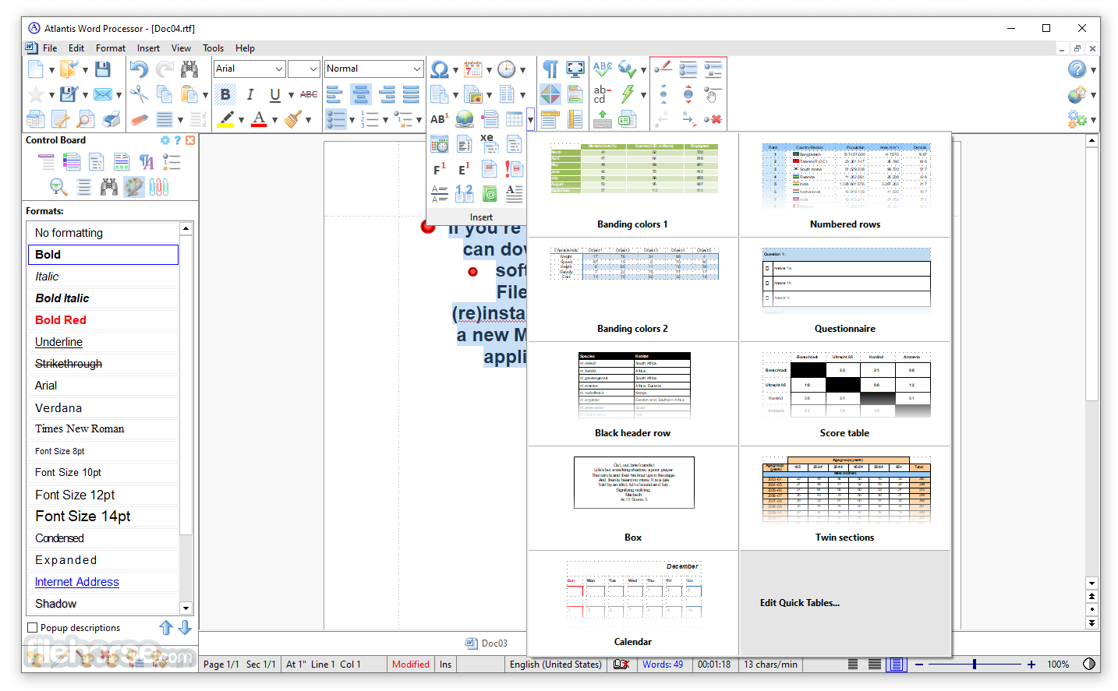Enable Popup descriptions checkbox

32,628
